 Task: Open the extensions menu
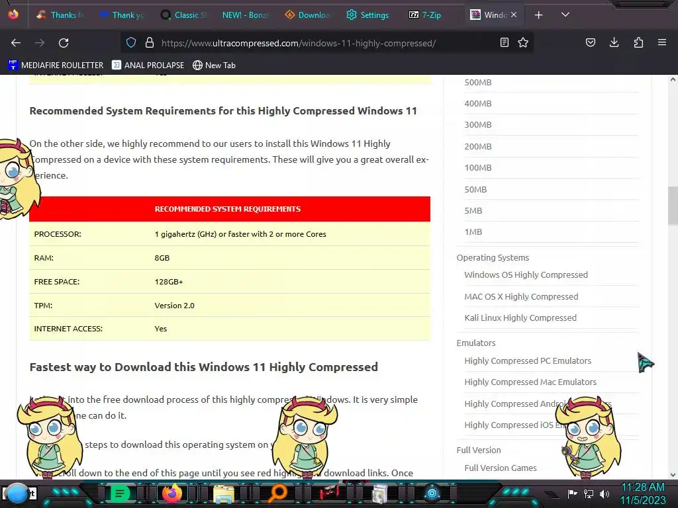[x=638, y=42]
